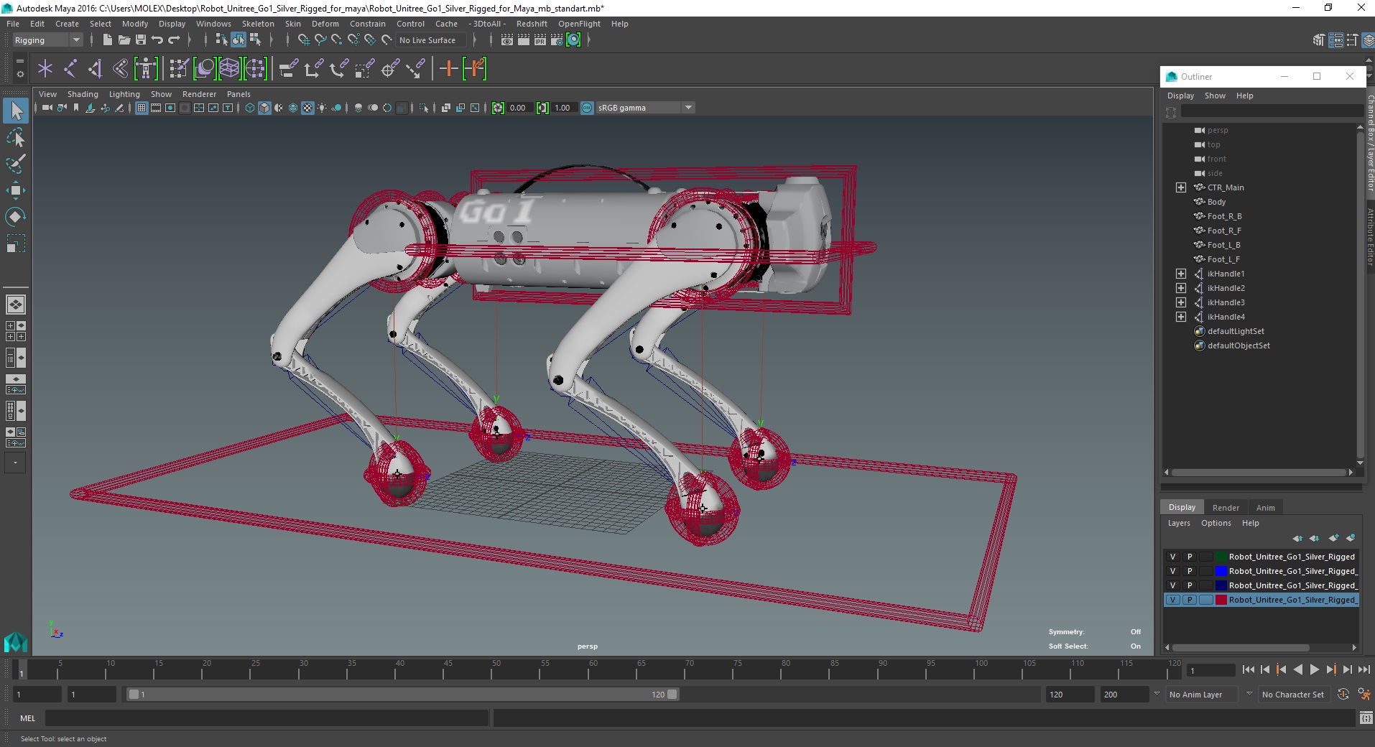Click the Play forwards button
The height and width of the screenshot is (747, 1375).
(x=1314, y=669)
